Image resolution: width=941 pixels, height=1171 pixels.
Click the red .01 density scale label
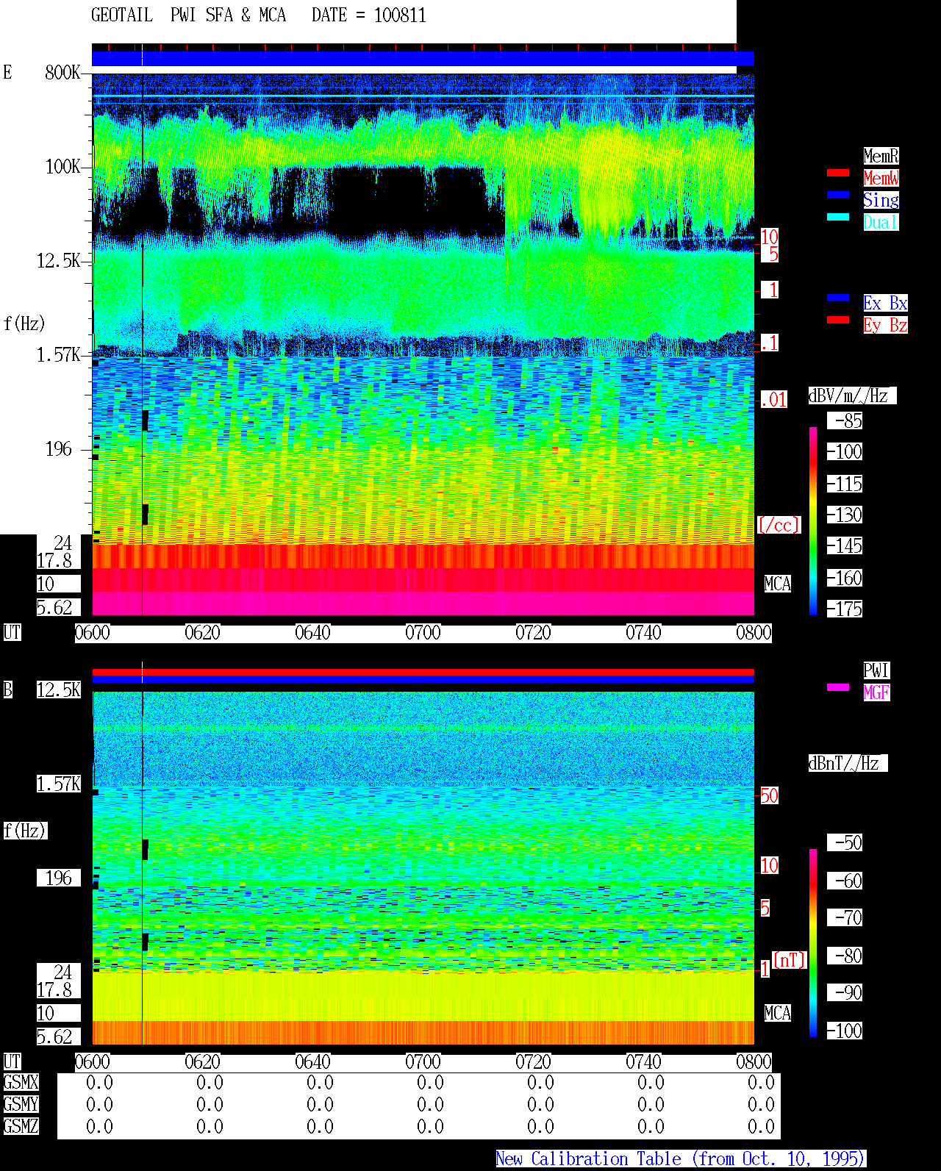click(774, 400)
